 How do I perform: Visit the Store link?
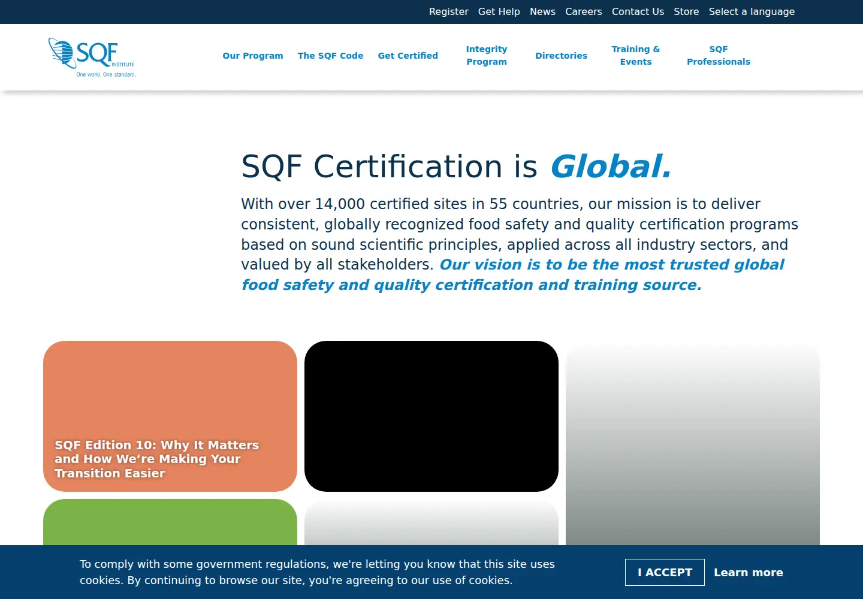click(686, 11)
